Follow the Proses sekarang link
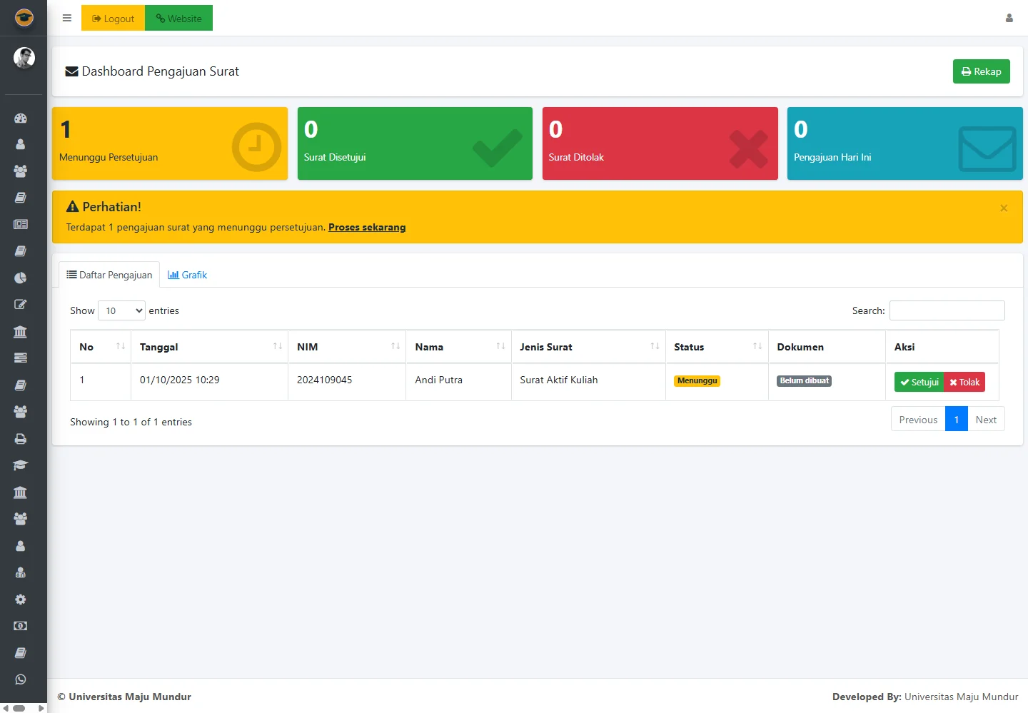1028x713 pixels. click(367, 227)
